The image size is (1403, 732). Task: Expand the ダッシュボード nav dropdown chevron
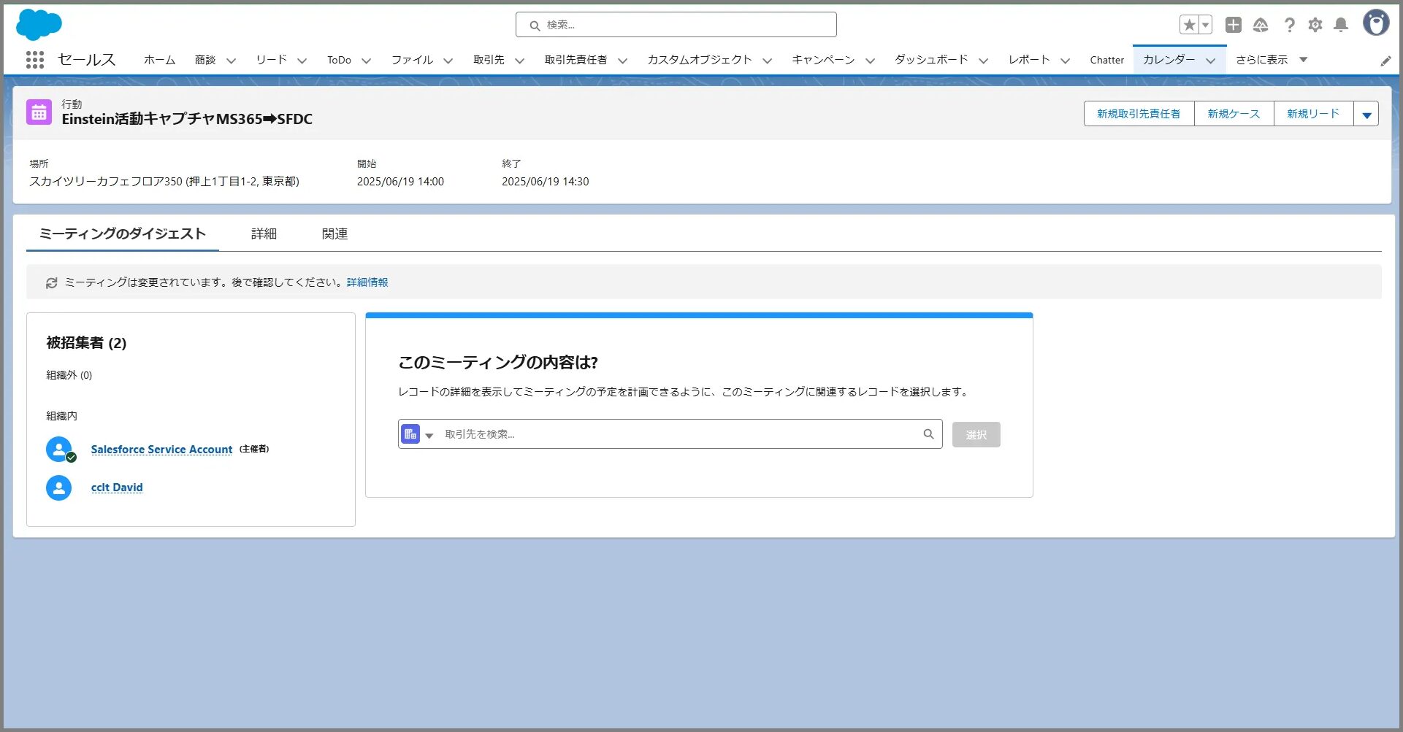pyautogui.click(x=983, y=61)
